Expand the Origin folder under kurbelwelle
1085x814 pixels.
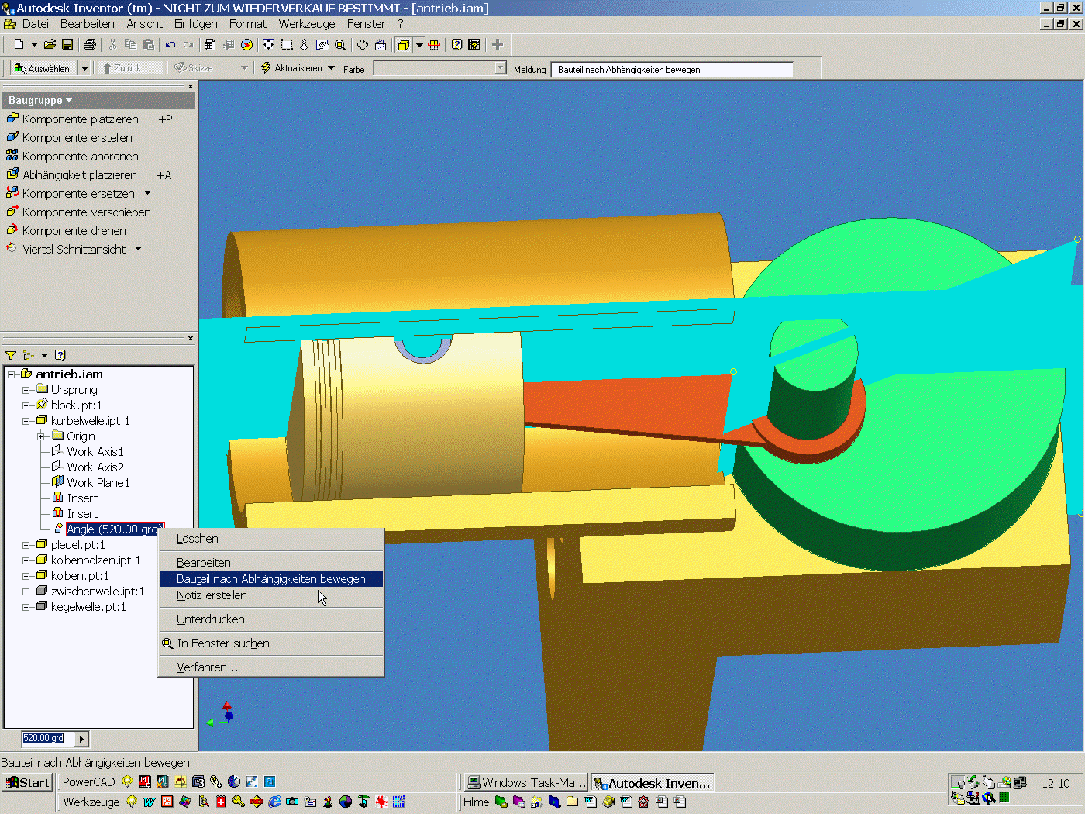click(x=42, y=436)
